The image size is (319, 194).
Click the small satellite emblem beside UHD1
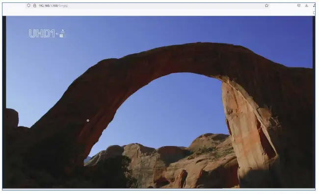63,33
